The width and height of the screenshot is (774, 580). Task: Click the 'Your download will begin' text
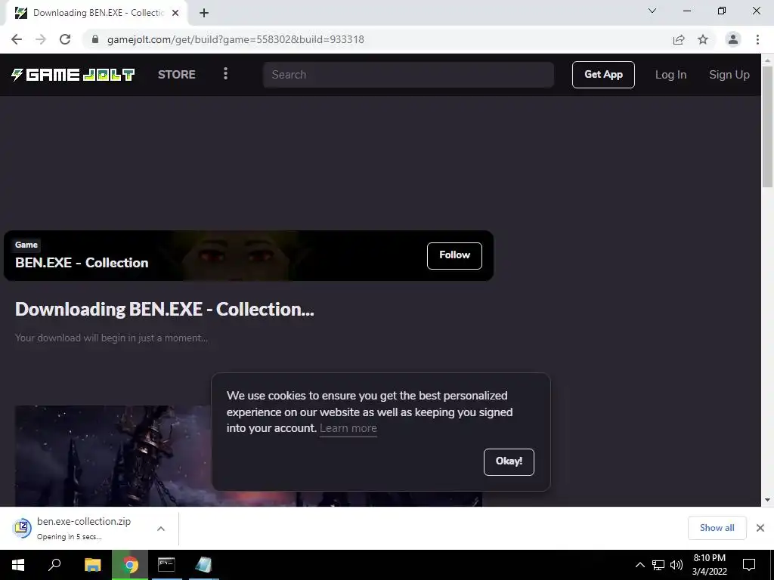point(111,338)
